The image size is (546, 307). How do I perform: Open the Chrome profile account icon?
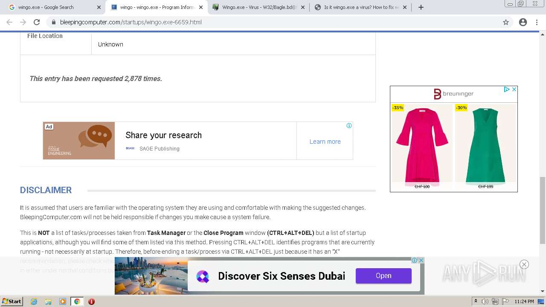[x=523, y=22]
